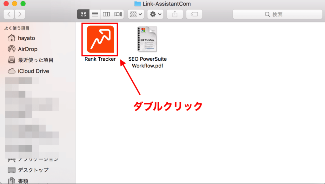Image resolution: width=325 pixels, height=184 pixels.
Task: Click the よく使う項目 sidebar heading
Action: coord(17,28)
